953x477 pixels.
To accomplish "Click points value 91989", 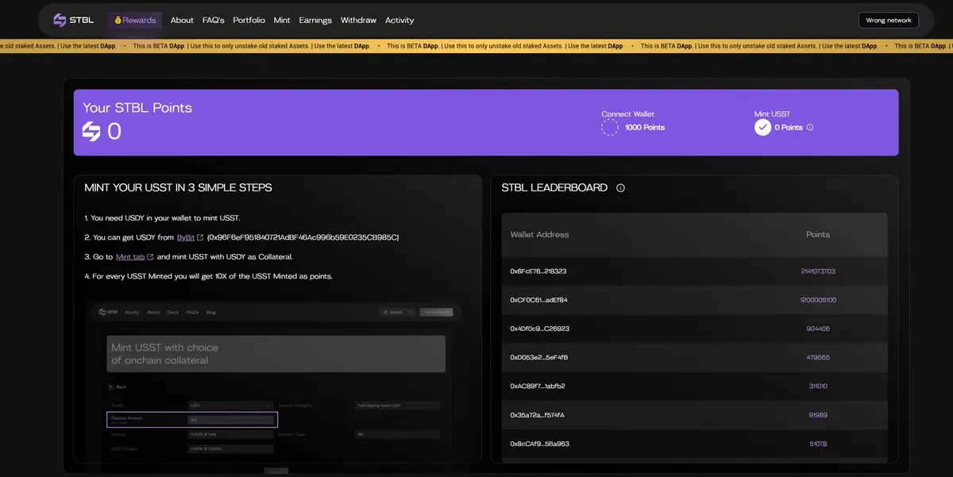I will 818,414.
